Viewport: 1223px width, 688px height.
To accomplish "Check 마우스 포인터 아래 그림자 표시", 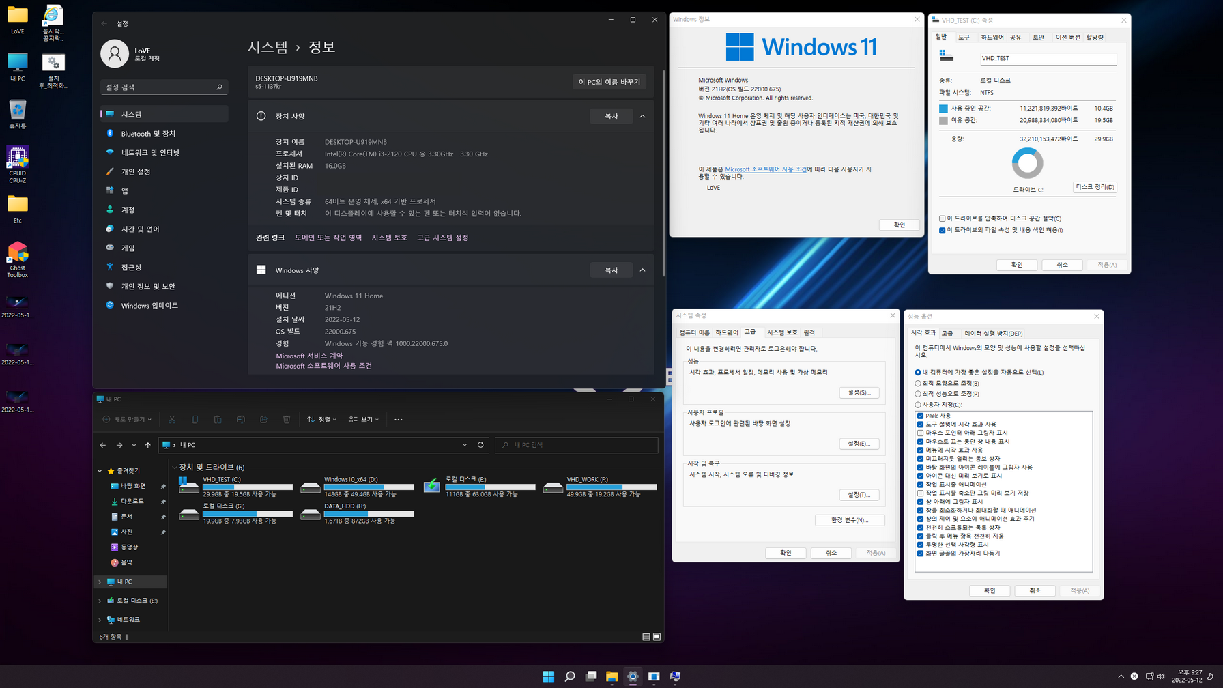I will pos(921,433).
